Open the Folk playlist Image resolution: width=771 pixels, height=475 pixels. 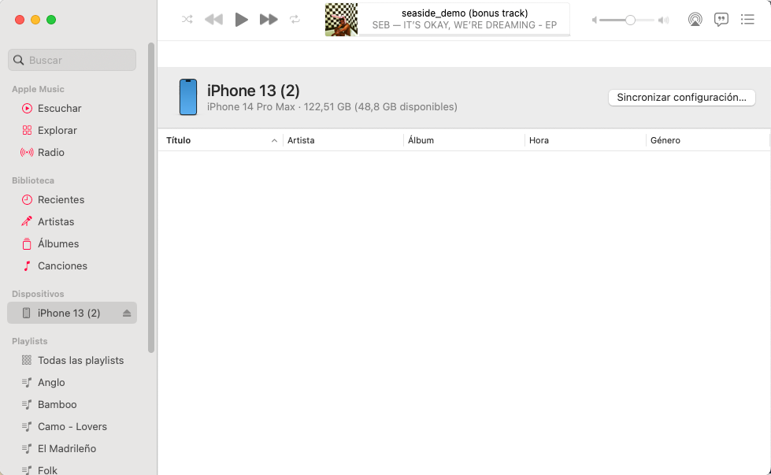(x=72, y=470)
